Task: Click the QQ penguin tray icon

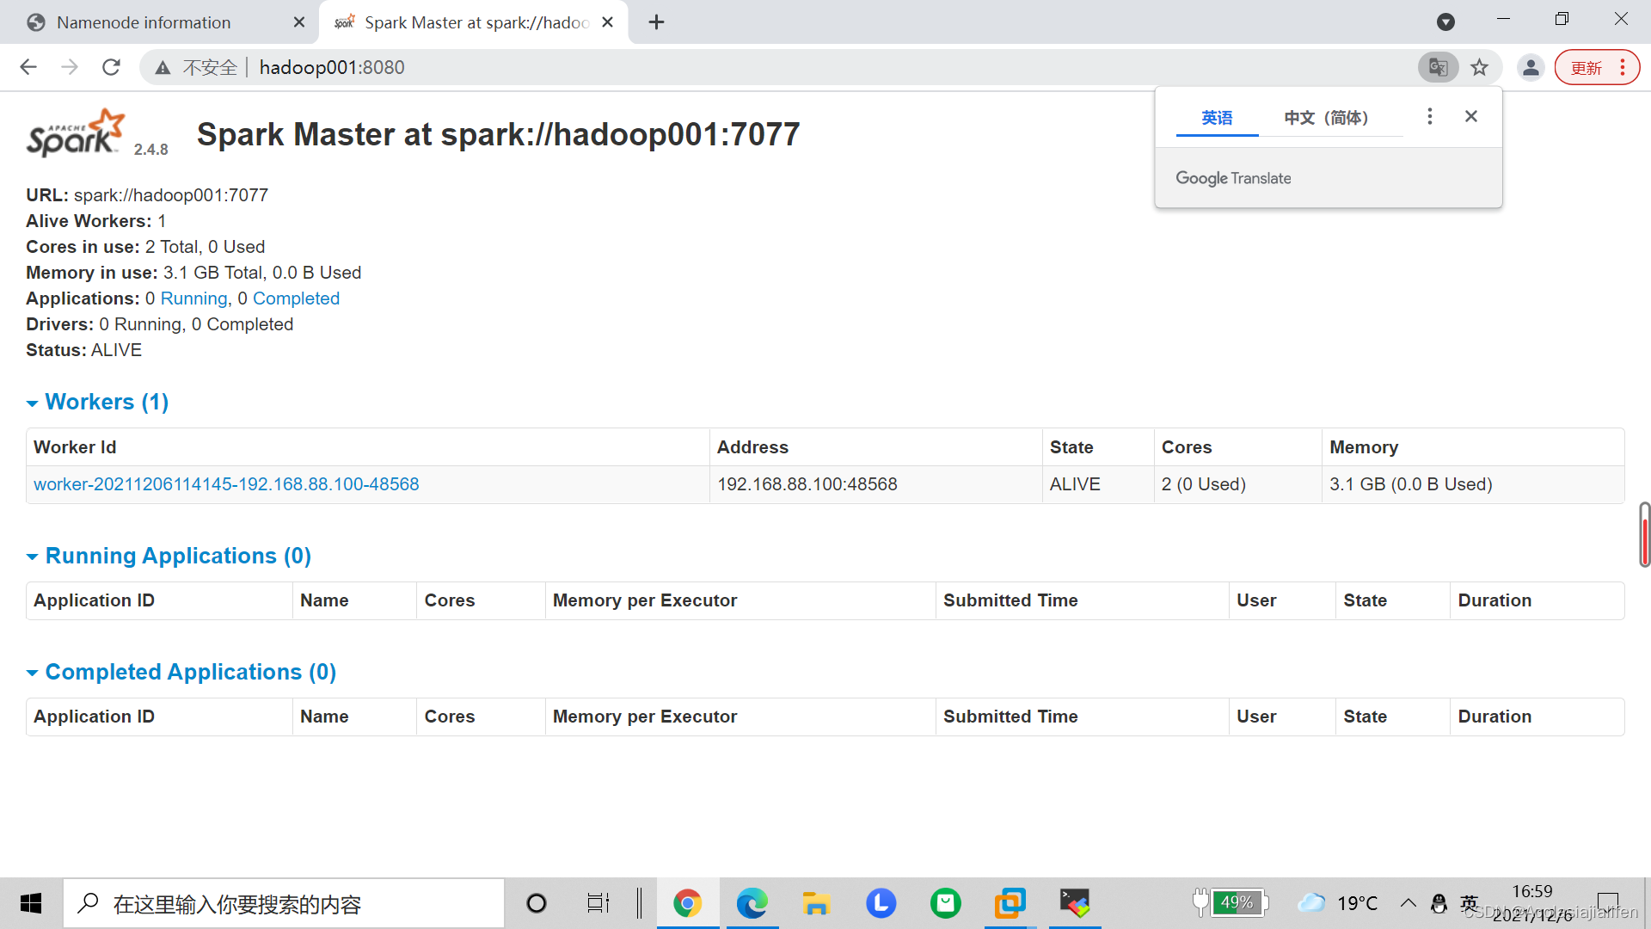Action: 1439,903
